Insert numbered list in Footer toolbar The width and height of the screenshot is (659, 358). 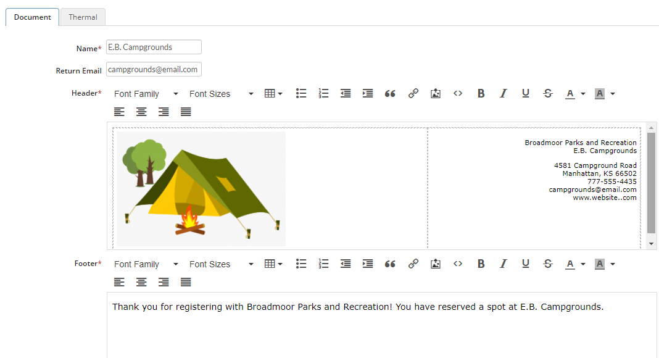point(323,264)
